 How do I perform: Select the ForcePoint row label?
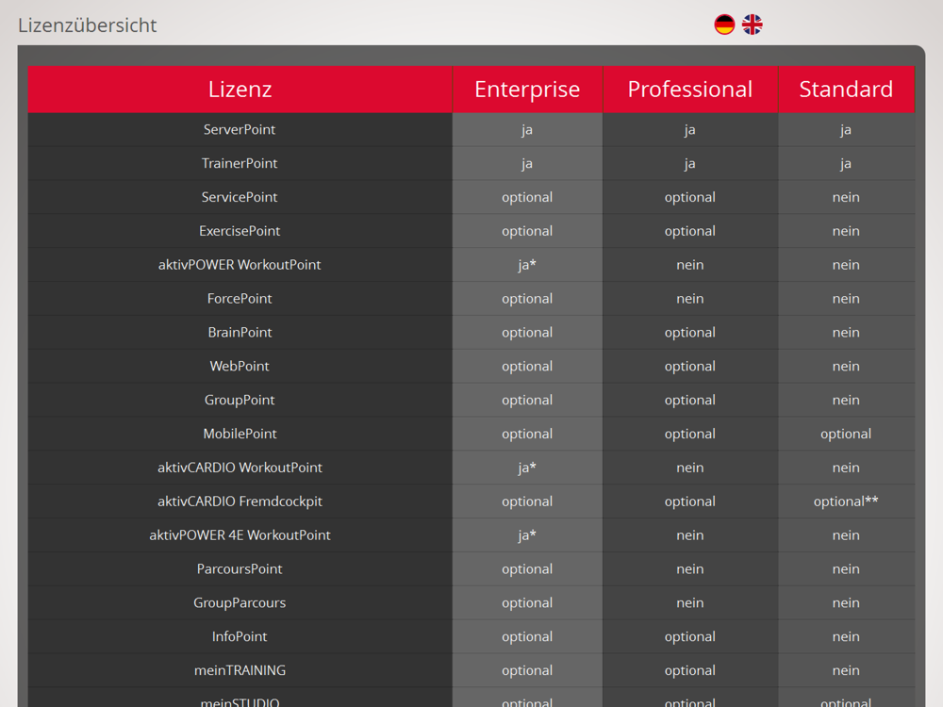[x=240, y=298]
